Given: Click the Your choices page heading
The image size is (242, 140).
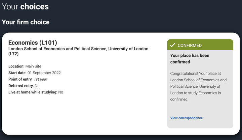Looking at the screenshot, I should pyautogui.click(x=25, y=6).
